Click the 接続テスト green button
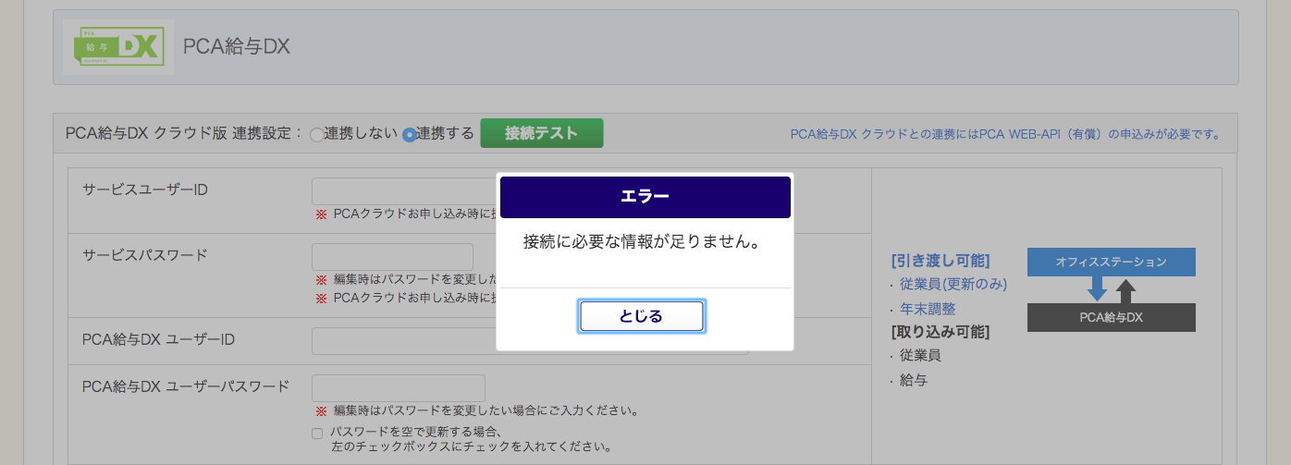 pyautogui.click(x=542, y=133)
